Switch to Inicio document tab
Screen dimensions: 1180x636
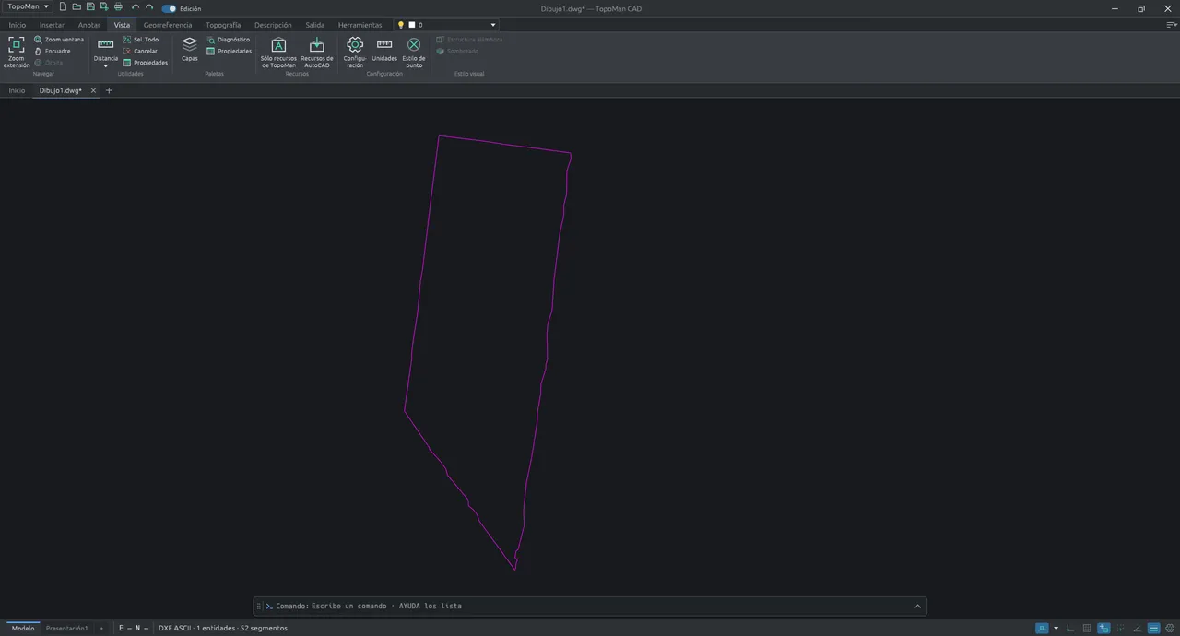[17, 90]
